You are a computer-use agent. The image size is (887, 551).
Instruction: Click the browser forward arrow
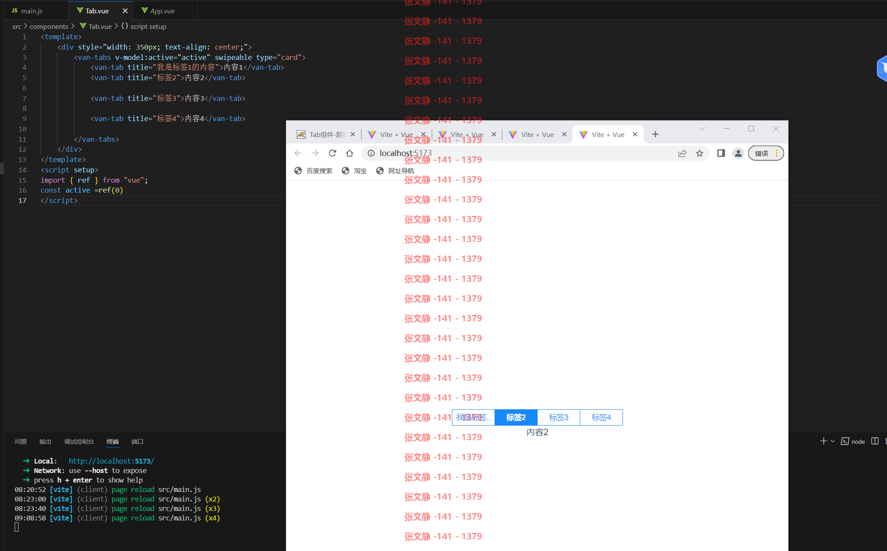pos(315,153)
